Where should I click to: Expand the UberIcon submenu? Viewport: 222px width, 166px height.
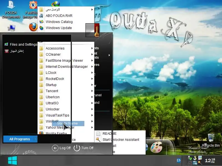click(66, 97)
